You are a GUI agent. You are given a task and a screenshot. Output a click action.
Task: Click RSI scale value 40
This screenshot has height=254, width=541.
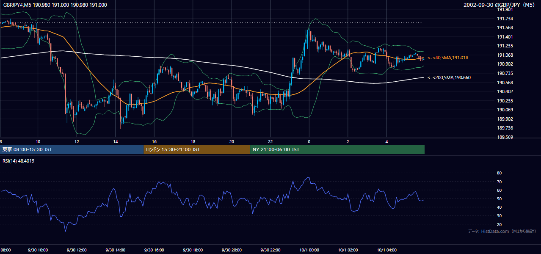[499, 207]
